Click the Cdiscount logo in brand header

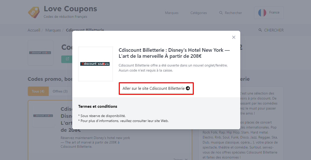pos(40,53)
